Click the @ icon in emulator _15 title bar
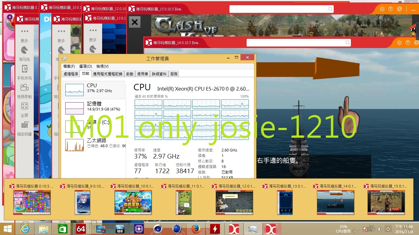Screen dimensions: 419x235 coord(399,9)
